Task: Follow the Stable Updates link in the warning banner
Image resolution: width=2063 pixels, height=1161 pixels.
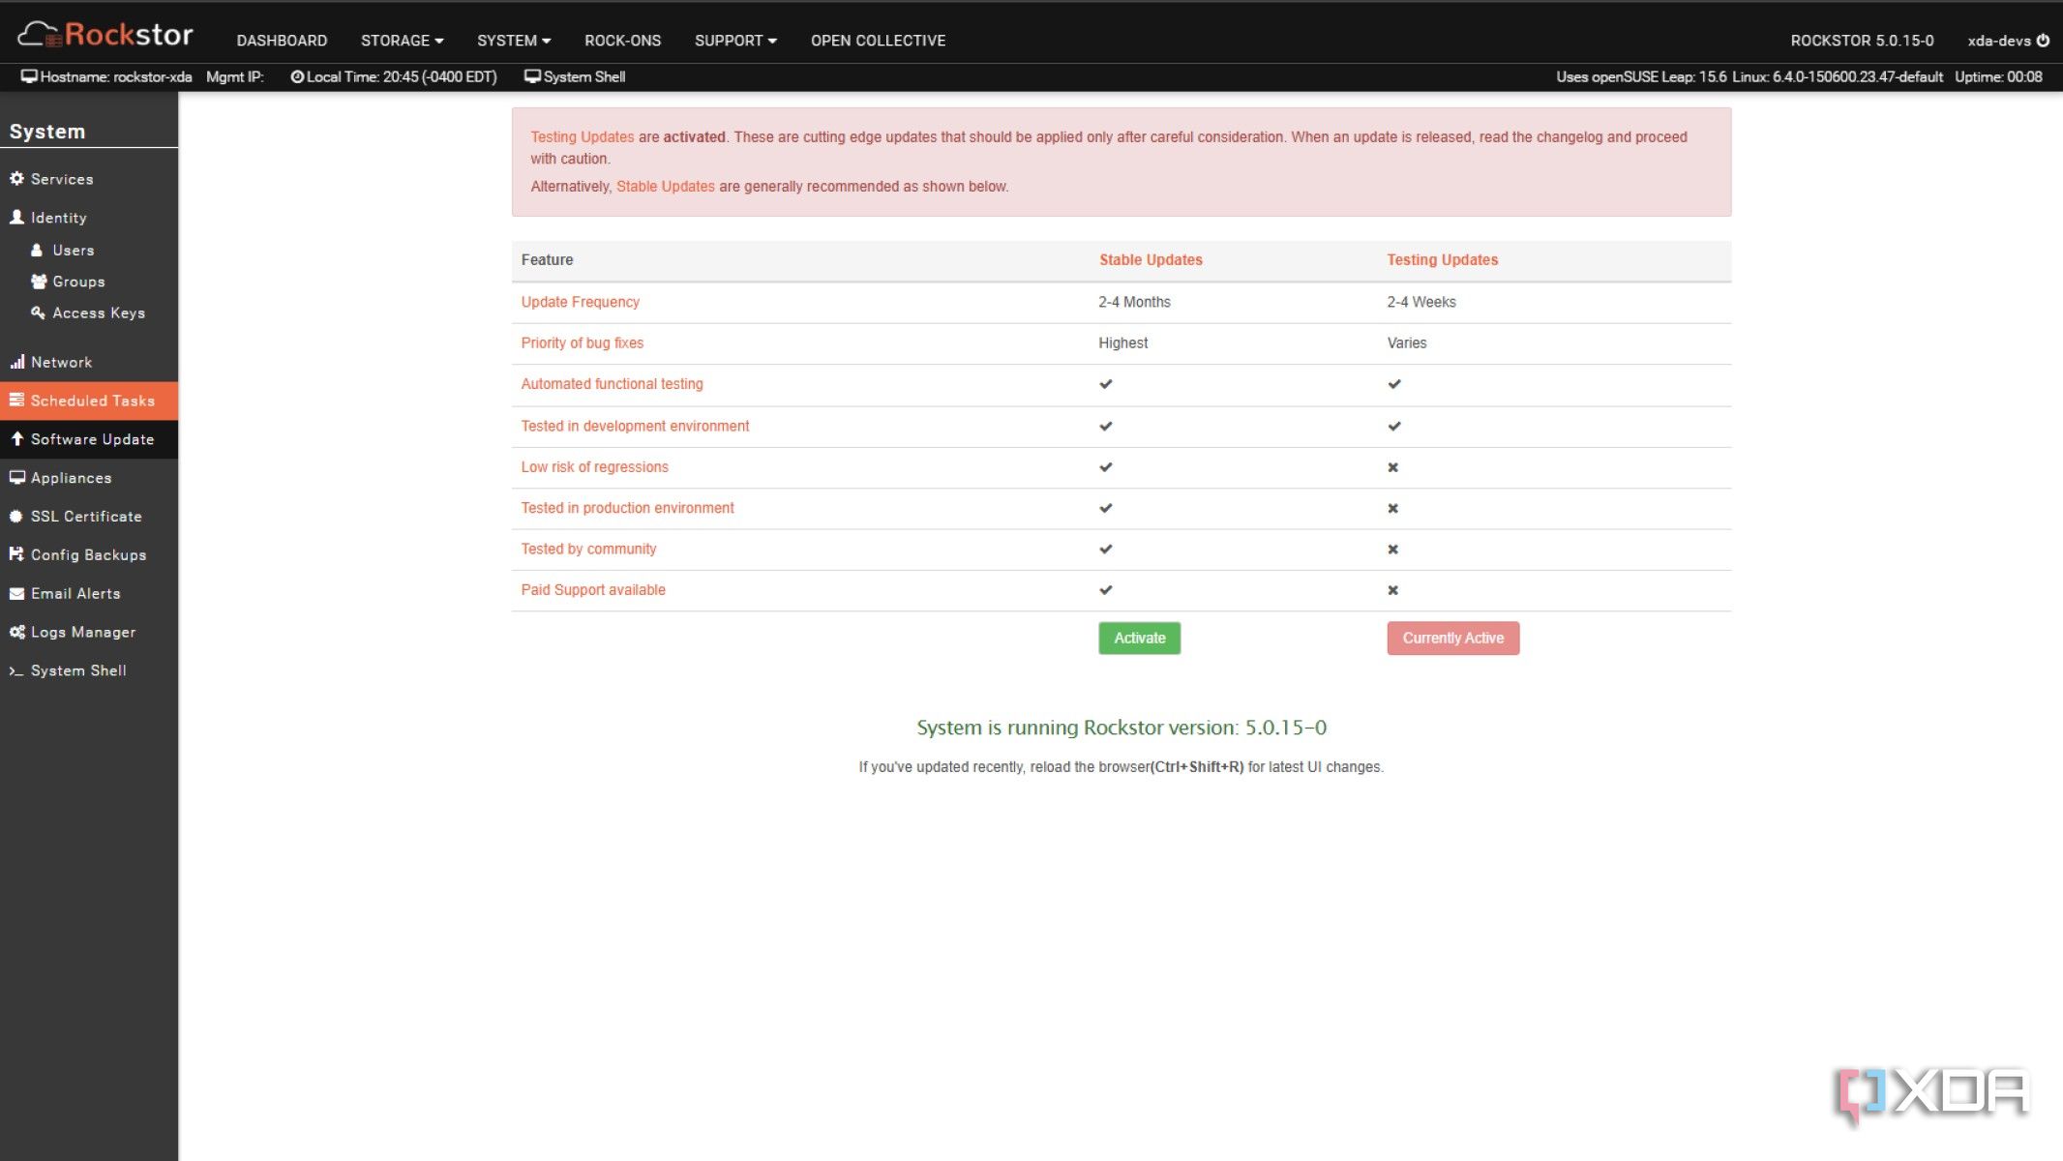Action: pyautogui.click(x=665, y=187)
